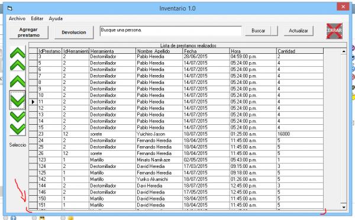
Task: Click the Nombre_Apellido column header
Action: (159, 51)
